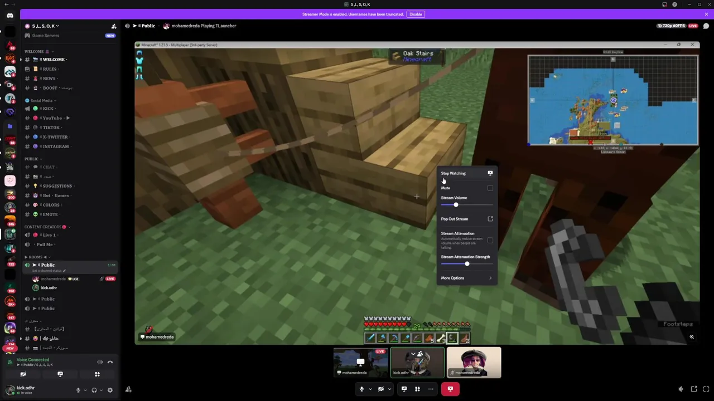Stop watching via red disconnect stream button
714x401 pixels.
point(450,389)
